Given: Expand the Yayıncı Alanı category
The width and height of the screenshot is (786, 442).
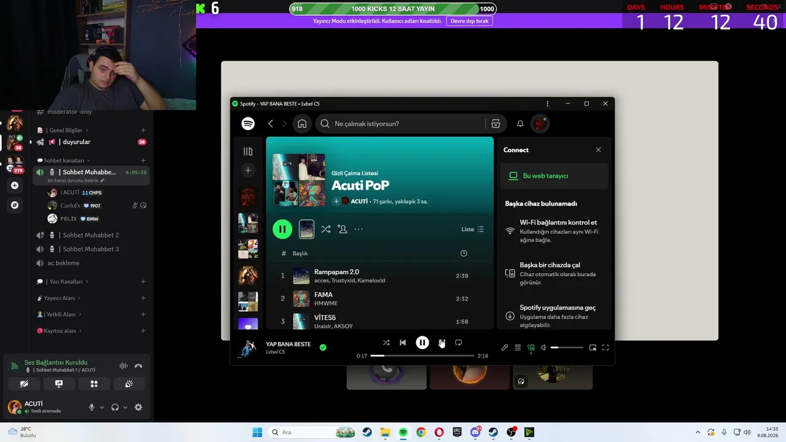Looking at the screenshot, I should 59,298.
